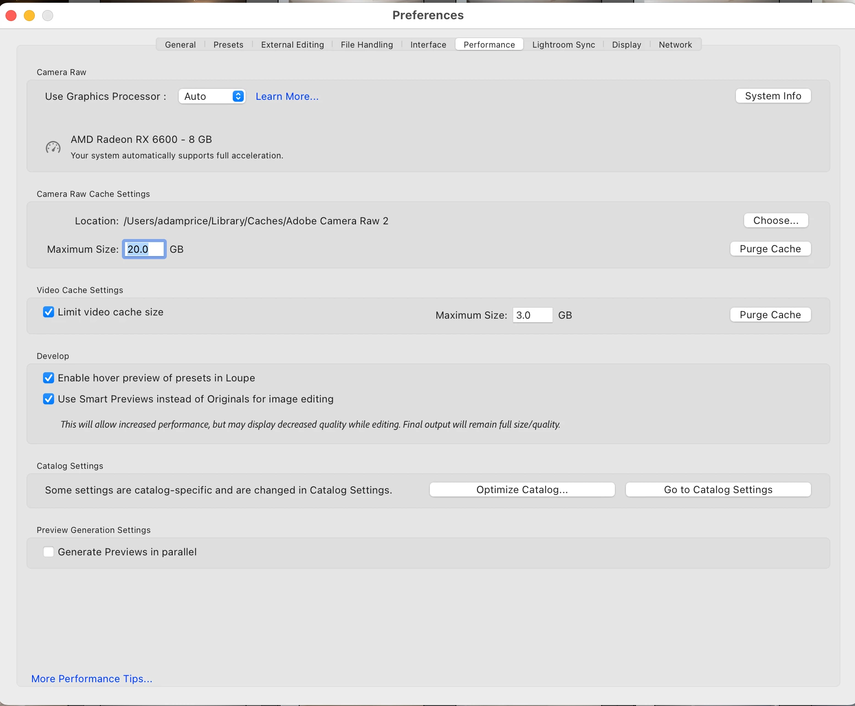Switch to the General tab

point(181,44)
